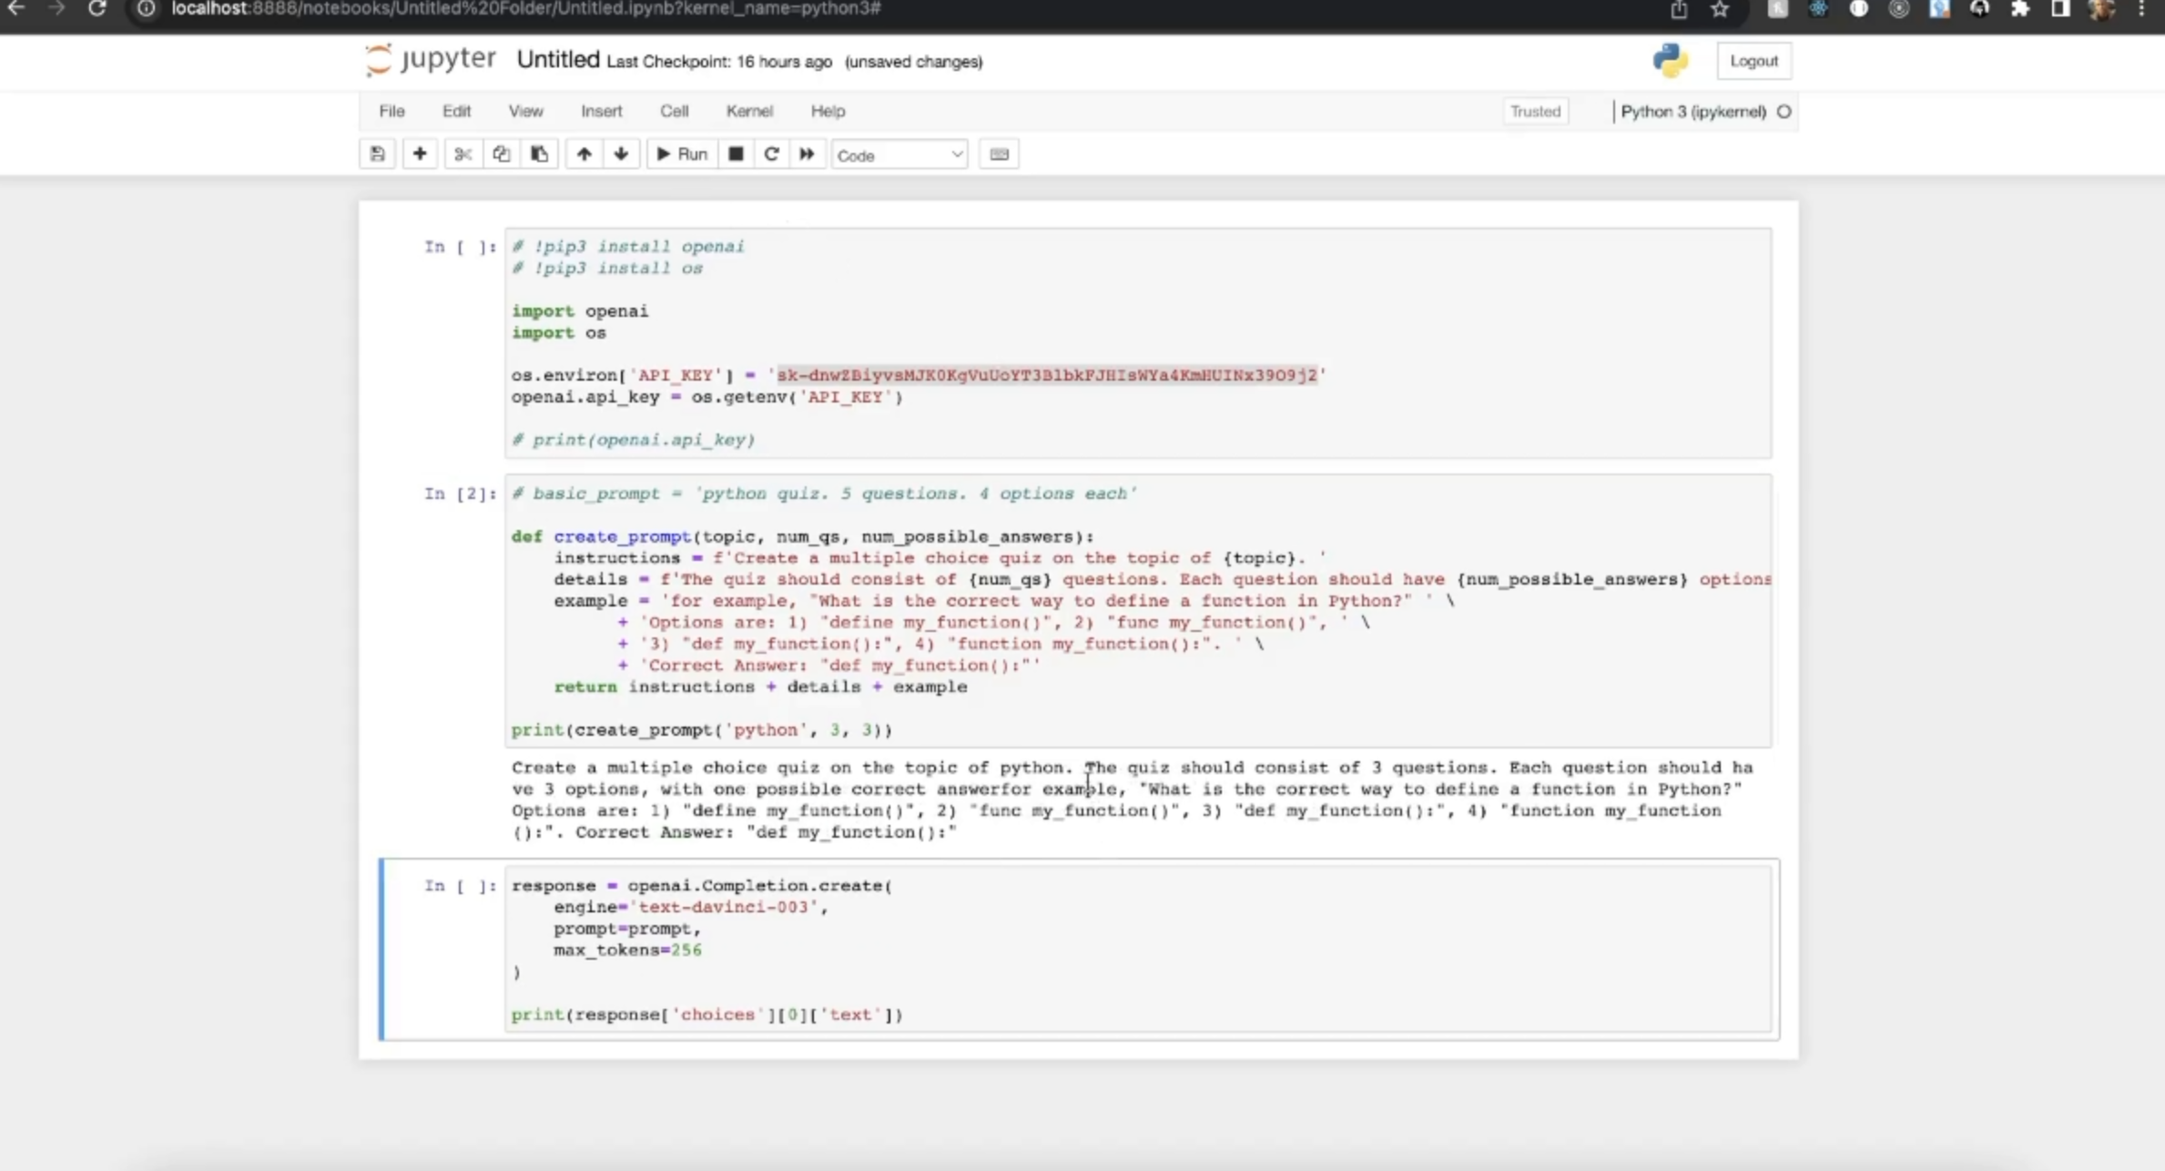The image size is (2165, 1171).
Task: Click the save and checkpoint icon
Action: pos(377,154)
